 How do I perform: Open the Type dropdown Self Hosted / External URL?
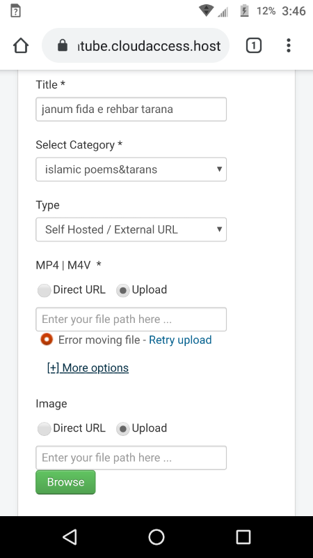(x=131, y=229)
